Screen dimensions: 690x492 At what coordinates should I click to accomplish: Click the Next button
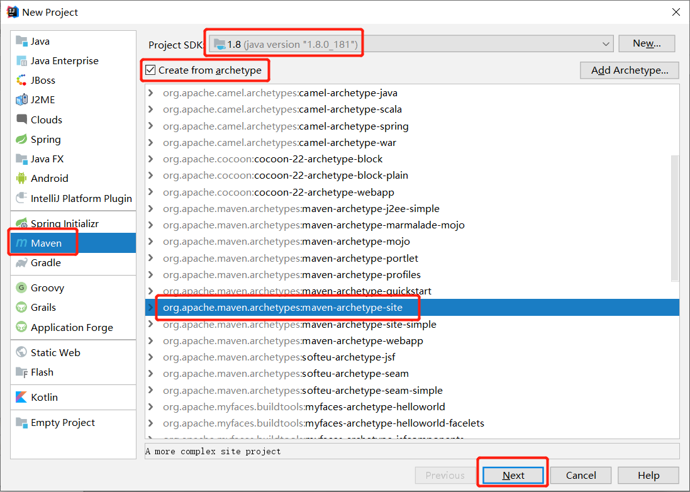(x=513, y=475)
